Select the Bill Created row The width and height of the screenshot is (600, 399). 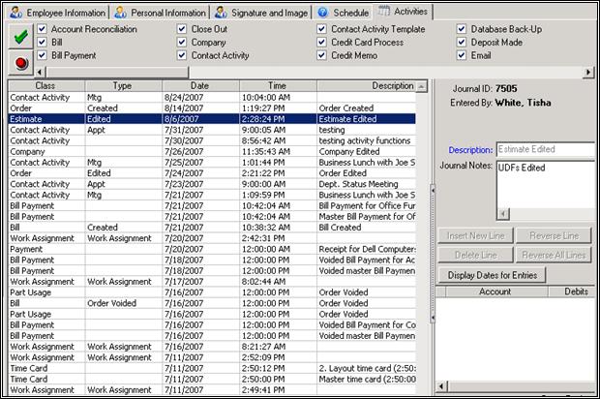(212, 227)
